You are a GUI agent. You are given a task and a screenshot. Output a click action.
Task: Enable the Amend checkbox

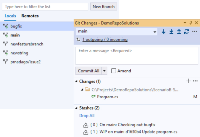click(x=114, y=71)
